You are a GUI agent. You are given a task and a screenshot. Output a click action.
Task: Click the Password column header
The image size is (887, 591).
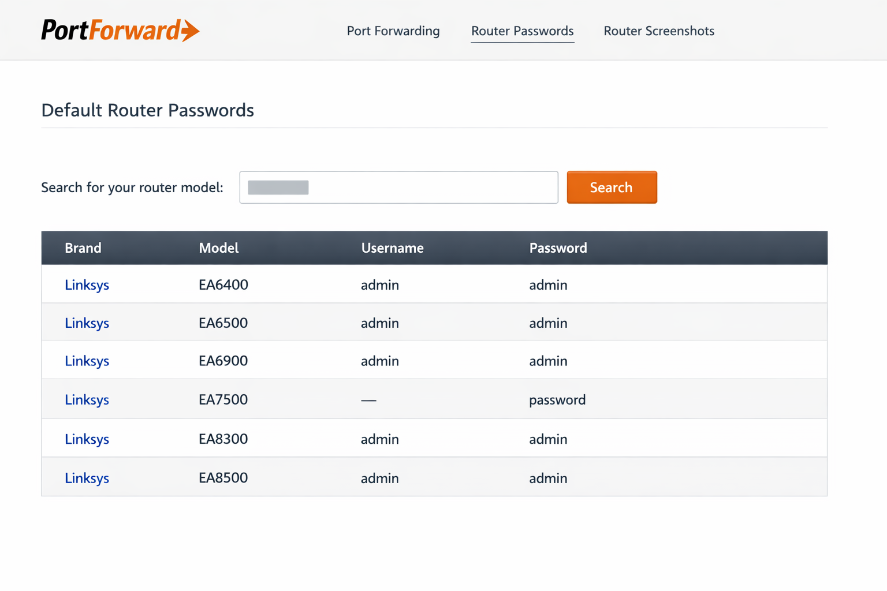point(558,248)
